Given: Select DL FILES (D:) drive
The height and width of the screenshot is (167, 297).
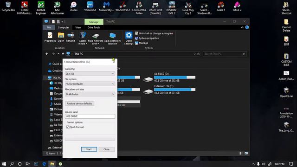Looking at the screenshot, I should click(x=169, y=77).
